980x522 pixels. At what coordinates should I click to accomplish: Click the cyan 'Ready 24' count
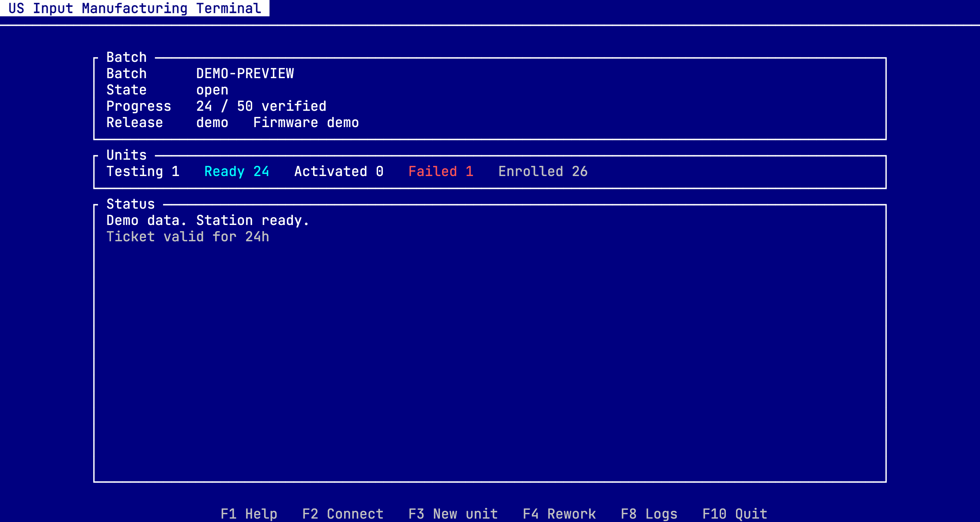236,171
